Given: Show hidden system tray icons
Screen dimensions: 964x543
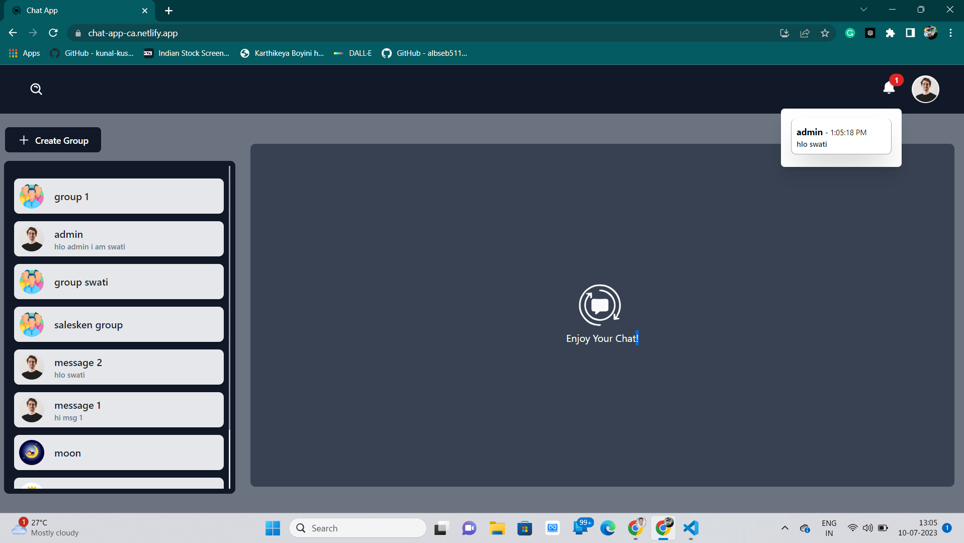Looking at the screenshot, I should [x=784, y=528].
